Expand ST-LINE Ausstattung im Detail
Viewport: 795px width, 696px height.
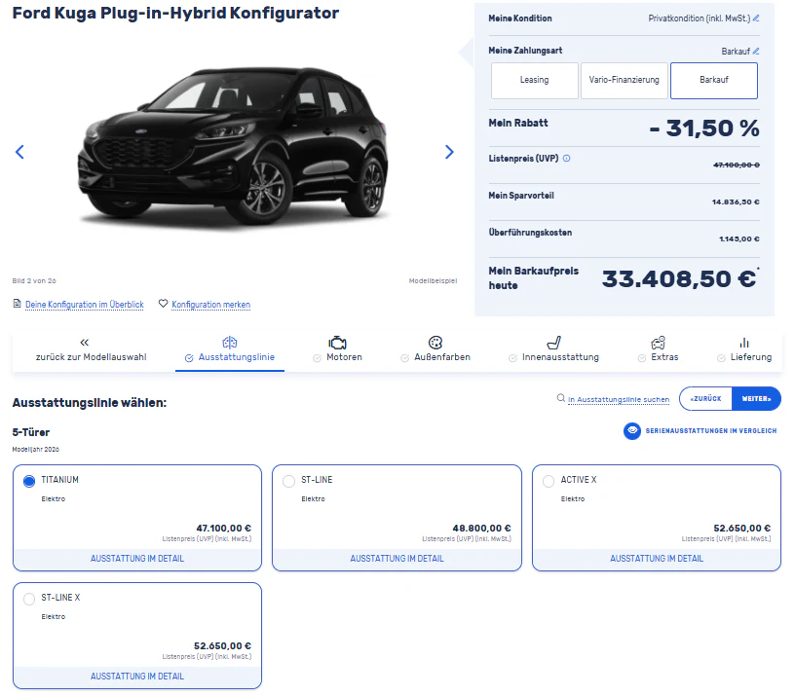397,559
